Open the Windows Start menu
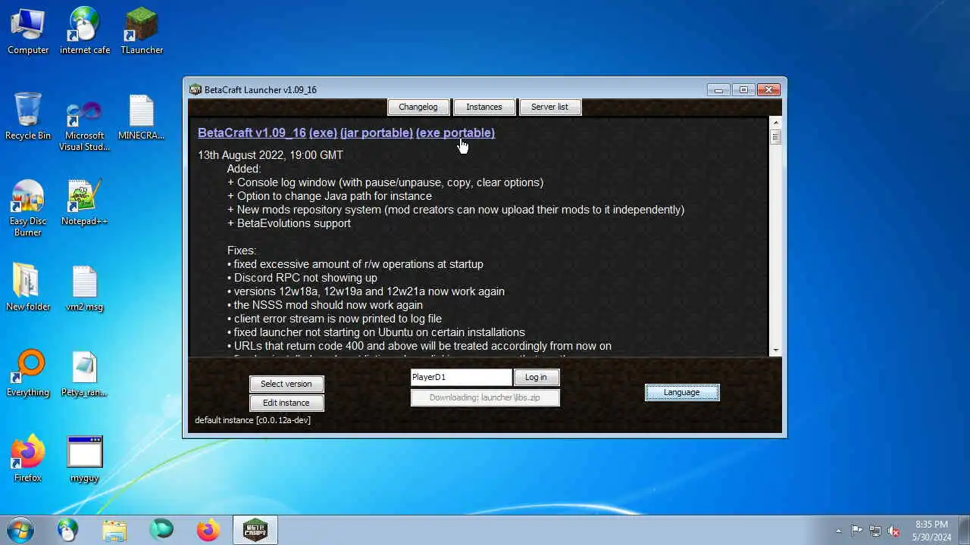Viewport: 970px width, 545px height. (x=20, y=529)
